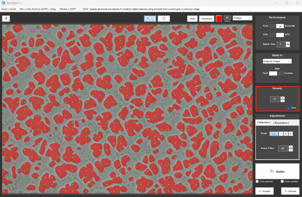The image size is (302, 197).
Task: Open the red overlay color swatch
Action: (219, 19)
